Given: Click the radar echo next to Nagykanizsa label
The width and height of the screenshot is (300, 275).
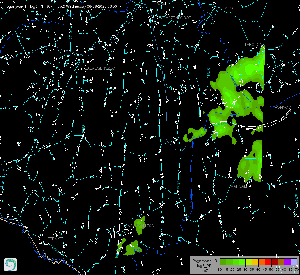Looking at the screenshot, I should click(x=140, y=226).
